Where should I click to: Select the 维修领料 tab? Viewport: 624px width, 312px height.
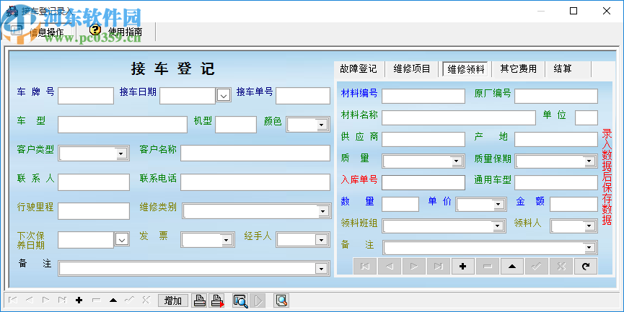tap(465, 69)
